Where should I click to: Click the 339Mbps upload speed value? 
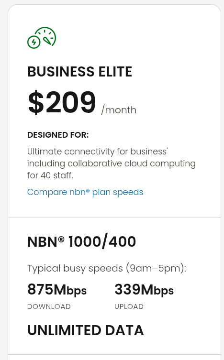(144, 289)
